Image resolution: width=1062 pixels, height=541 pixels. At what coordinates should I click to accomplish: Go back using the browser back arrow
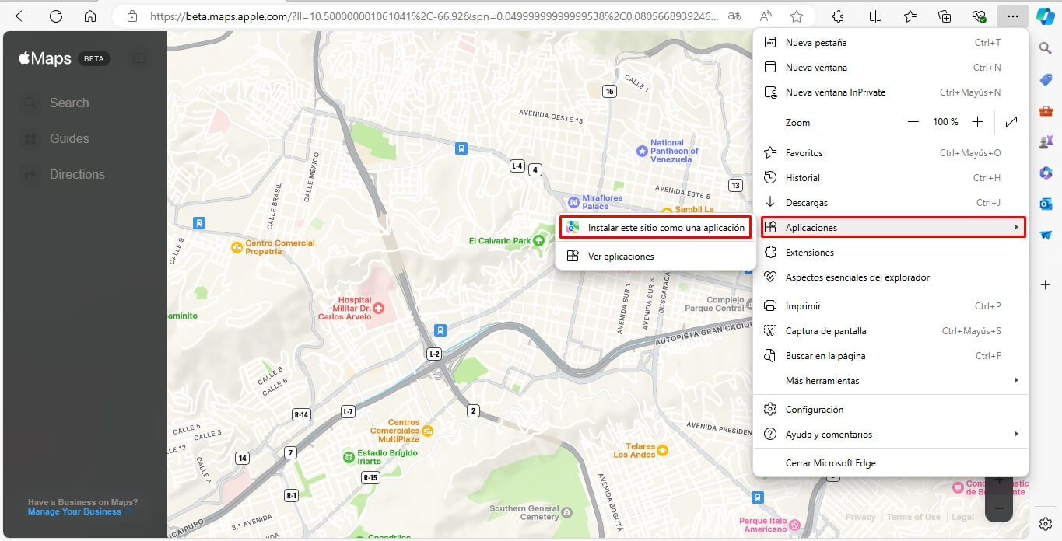(22, 16)
